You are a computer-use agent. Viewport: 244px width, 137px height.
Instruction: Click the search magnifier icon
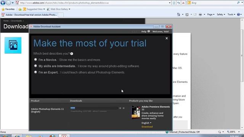click(x=238, y=3)
